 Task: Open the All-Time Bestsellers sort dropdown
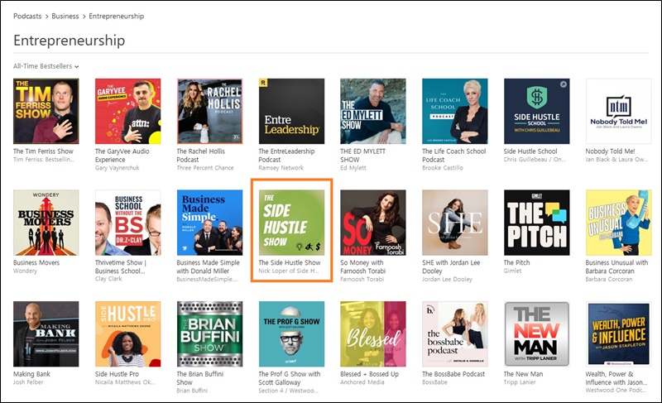click(46, 66)
